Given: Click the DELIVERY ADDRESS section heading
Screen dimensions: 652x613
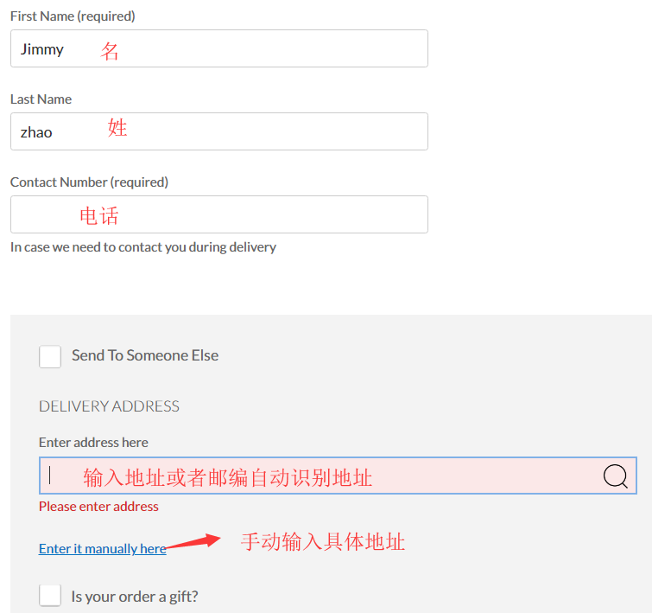Looking at the screenshot, I should 109,405.
